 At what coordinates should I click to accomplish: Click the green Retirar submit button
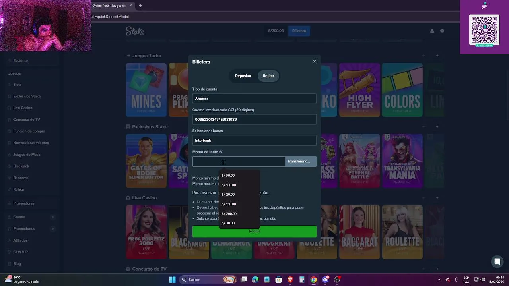tap(254, 232)
